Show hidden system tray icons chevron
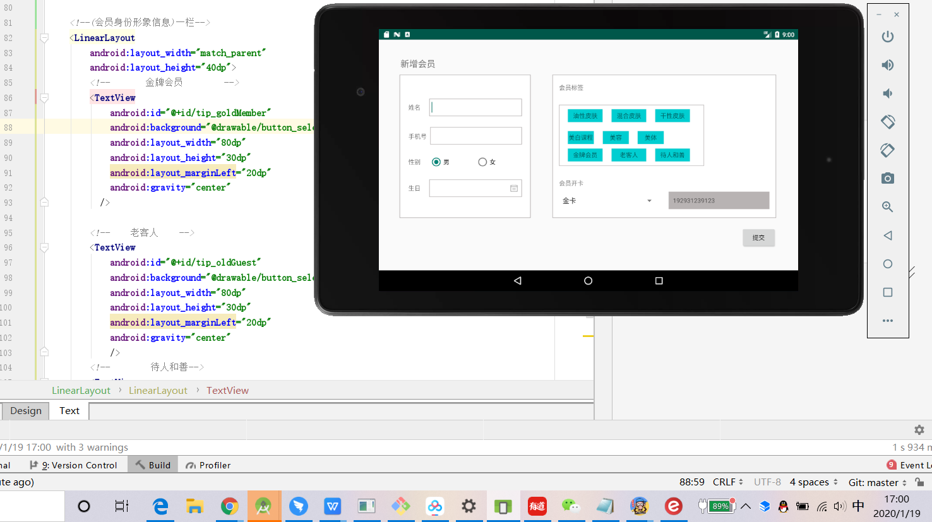The height and width of the screenshot is (522, 932). 746,506
